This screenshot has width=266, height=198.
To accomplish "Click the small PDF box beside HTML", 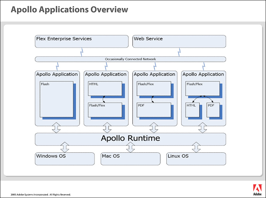I will point(213,110).
